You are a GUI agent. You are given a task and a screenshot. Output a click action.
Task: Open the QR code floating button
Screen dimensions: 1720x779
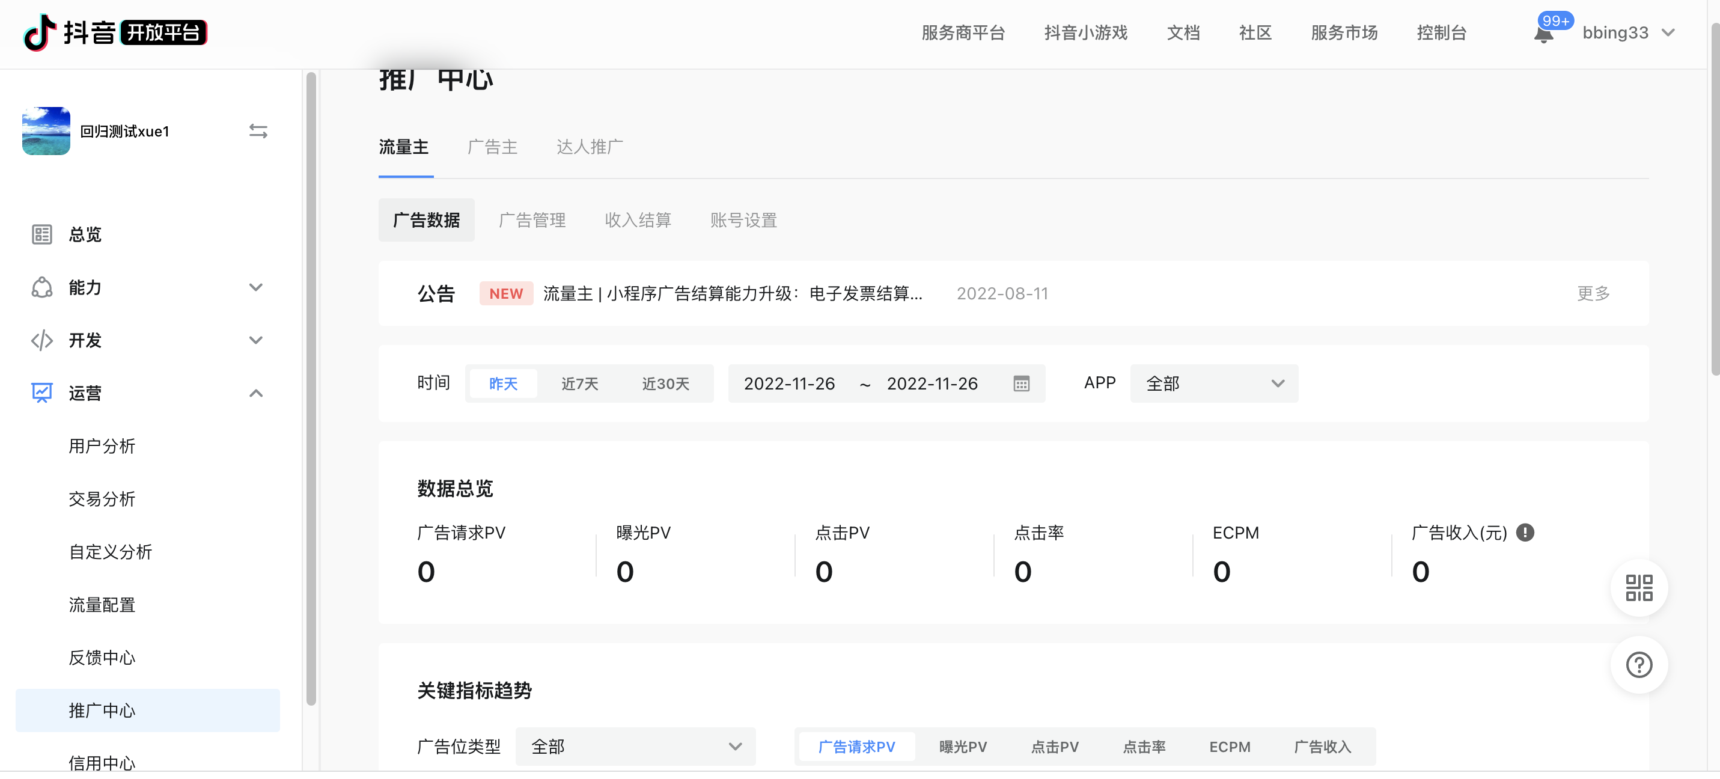tap(1638, 588)
